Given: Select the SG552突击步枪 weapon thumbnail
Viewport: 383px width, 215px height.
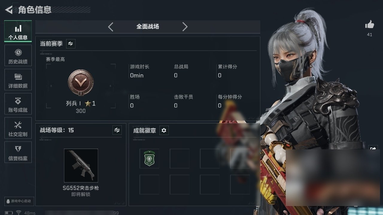Looking at the screenshot, I should click(x=81, y=165).
